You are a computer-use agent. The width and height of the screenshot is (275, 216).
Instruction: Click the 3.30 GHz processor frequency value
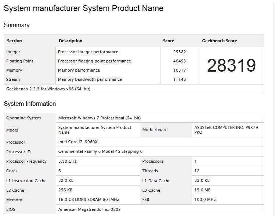[68, 162]
